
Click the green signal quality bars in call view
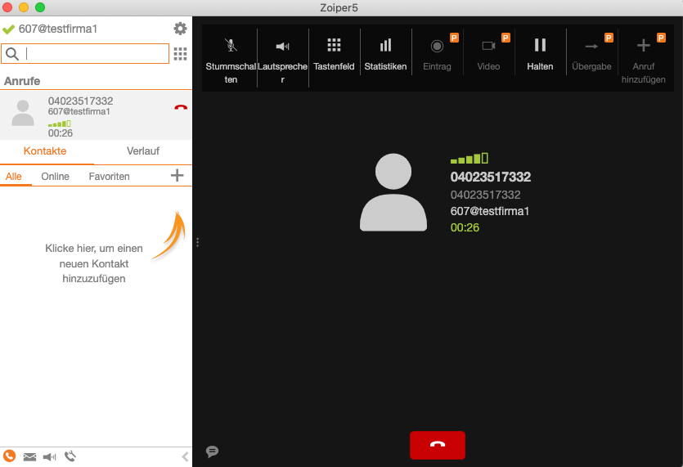click(x=470, y=158)
